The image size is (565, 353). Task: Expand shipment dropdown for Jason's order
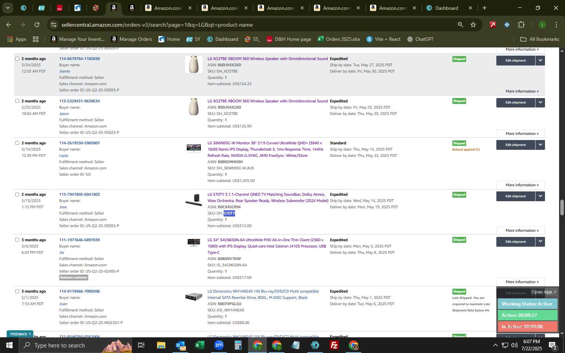point(540,102)
